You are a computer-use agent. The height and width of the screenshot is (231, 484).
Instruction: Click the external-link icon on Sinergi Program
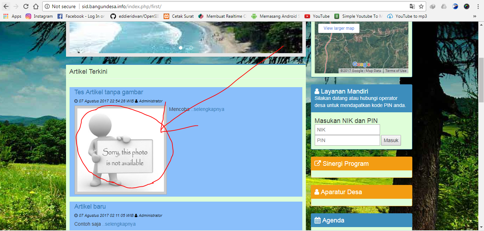[317, 163]
